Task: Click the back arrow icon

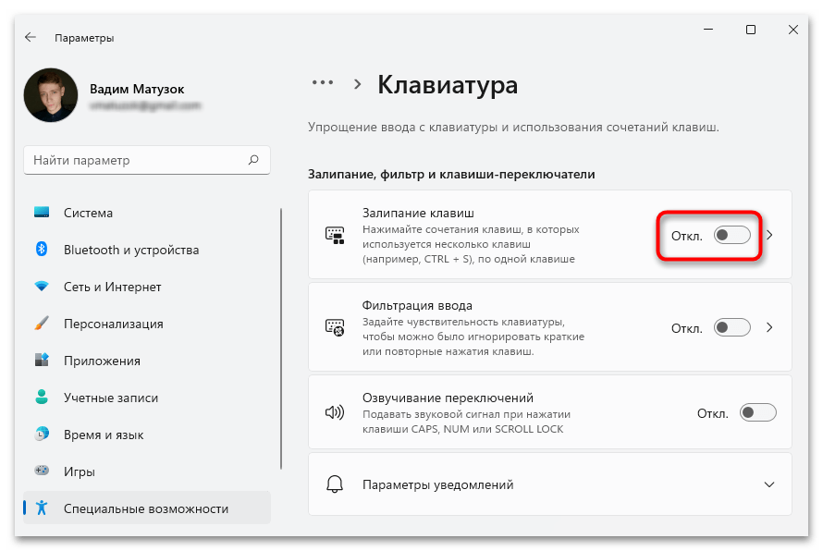Action: (31, 38)
